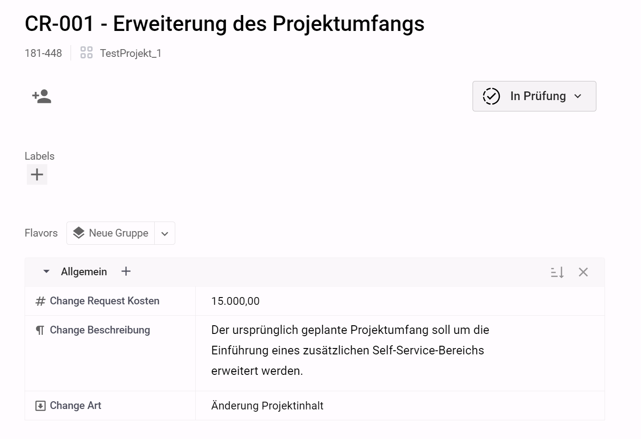The width and height of the screenshot is (641, 439).
Task: Add a field to Allgemein section
Action: click(x=126, y=272)
